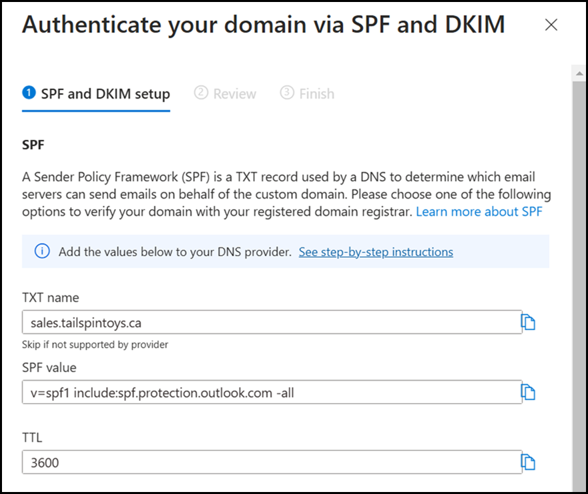The width and height of the screenshot is (588, 494).
Task: Click inside the SPF value field
Action: [271, 393]
